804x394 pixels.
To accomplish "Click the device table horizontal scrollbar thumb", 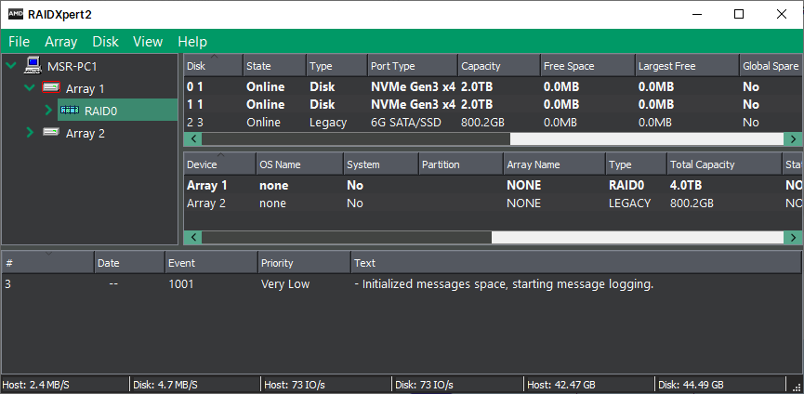I will 347,237.
